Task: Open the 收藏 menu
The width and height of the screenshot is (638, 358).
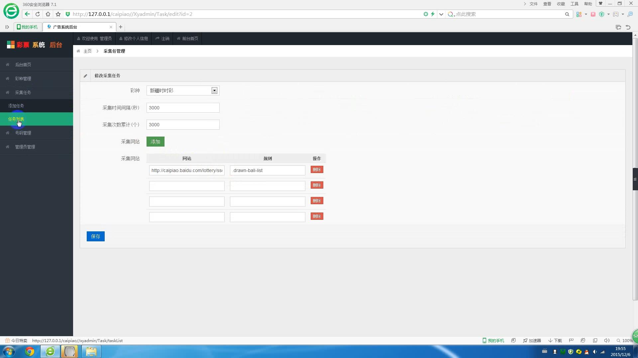Action: point(561,4)
